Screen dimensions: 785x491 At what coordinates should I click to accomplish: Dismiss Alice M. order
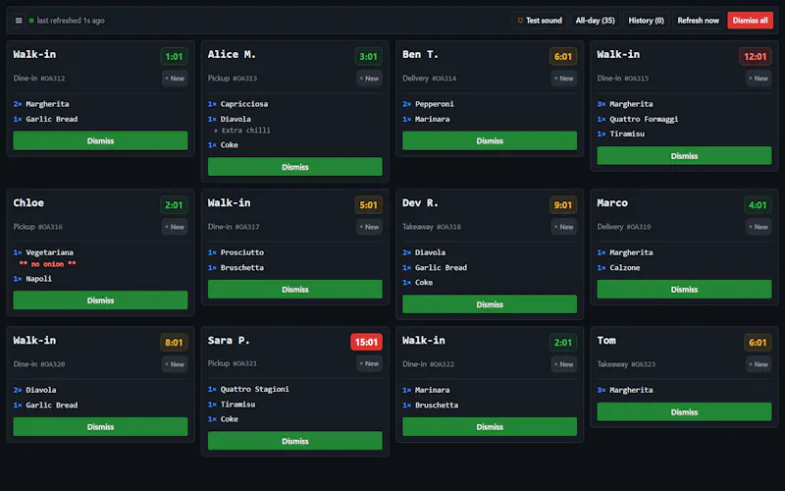coord(295,167)
